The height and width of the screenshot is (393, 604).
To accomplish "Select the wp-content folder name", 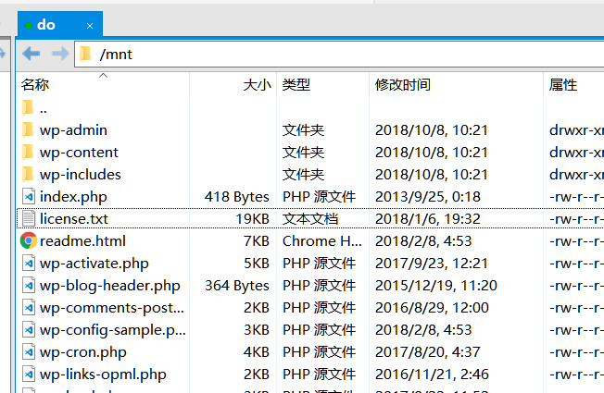I will click(x=79, y=153).
